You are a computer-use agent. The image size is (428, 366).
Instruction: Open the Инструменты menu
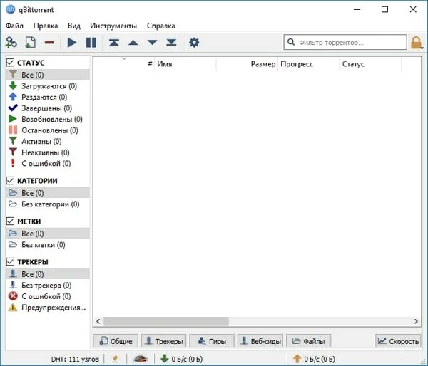tap(113, 26)
